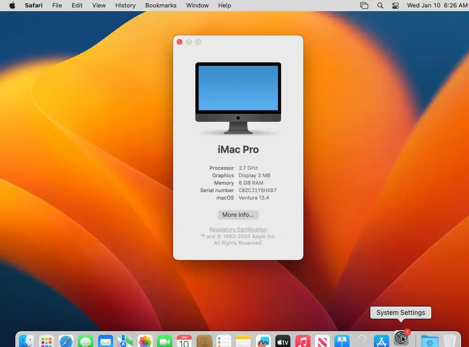Open the Photos app icon
469x347 pixels.
coord(145,341)
